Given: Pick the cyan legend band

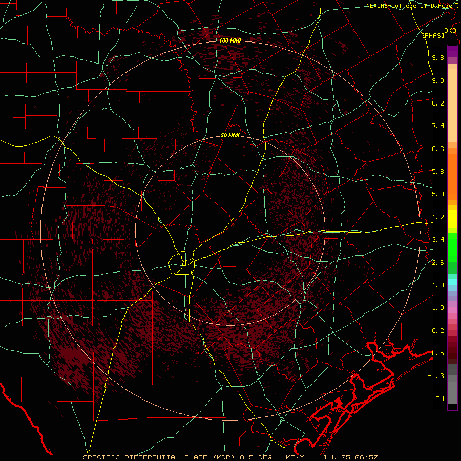Looking at the screenshot, I should (x=452, y=282).
